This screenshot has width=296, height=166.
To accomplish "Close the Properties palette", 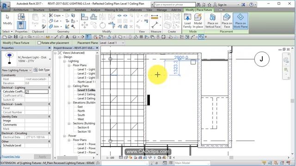I will coord(49,48).
